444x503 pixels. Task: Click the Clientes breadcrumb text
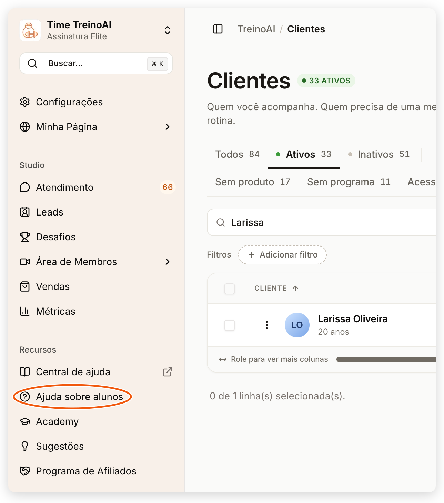[x=306, y=29]
